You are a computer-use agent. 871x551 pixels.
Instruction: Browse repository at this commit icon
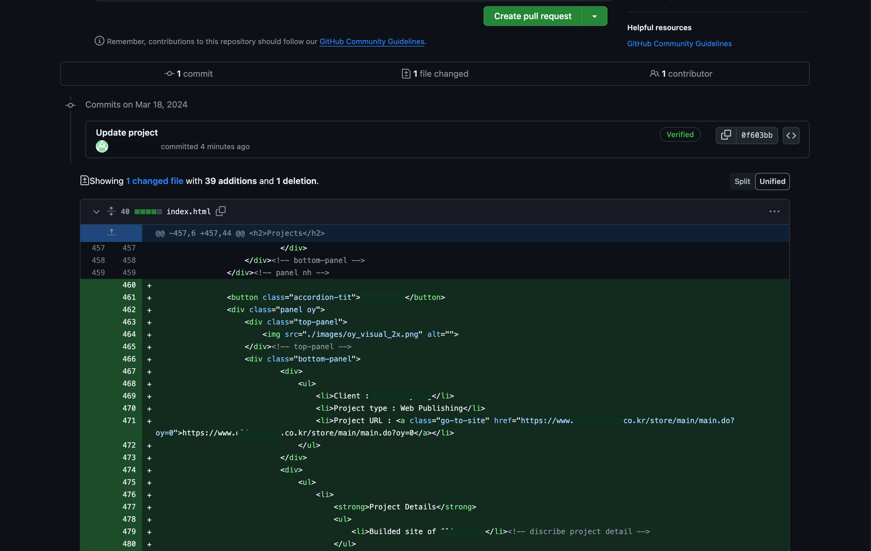(791, 136)
